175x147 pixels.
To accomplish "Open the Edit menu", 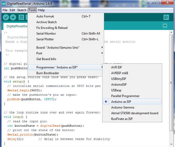I will [x=12, y=10].
